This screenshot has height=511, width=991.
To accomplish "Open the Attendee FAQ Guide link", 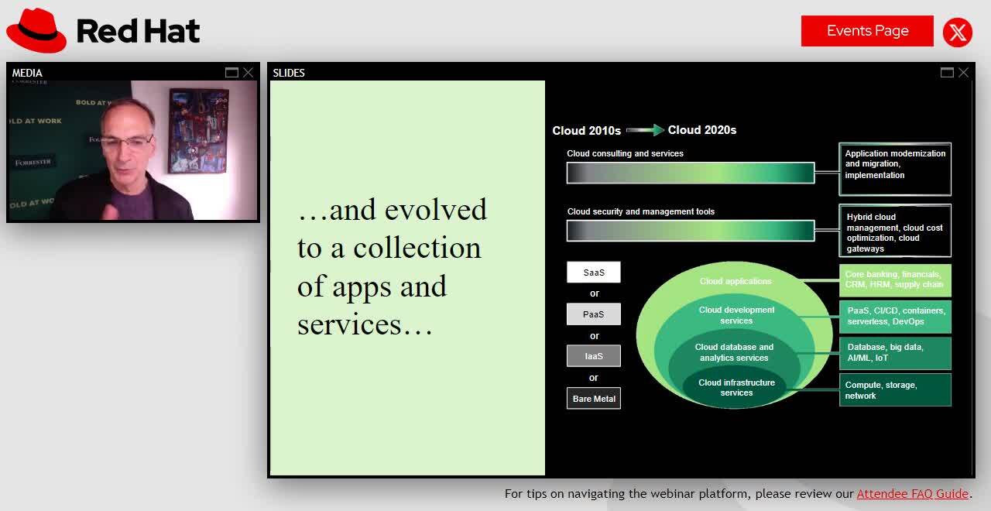I will tap(912, 493).
